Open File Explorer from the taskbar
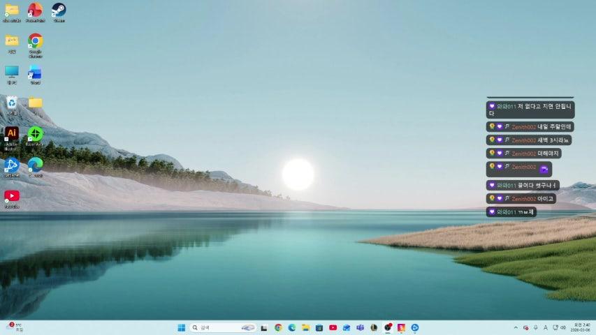596x335 pixels. point(305,327)
